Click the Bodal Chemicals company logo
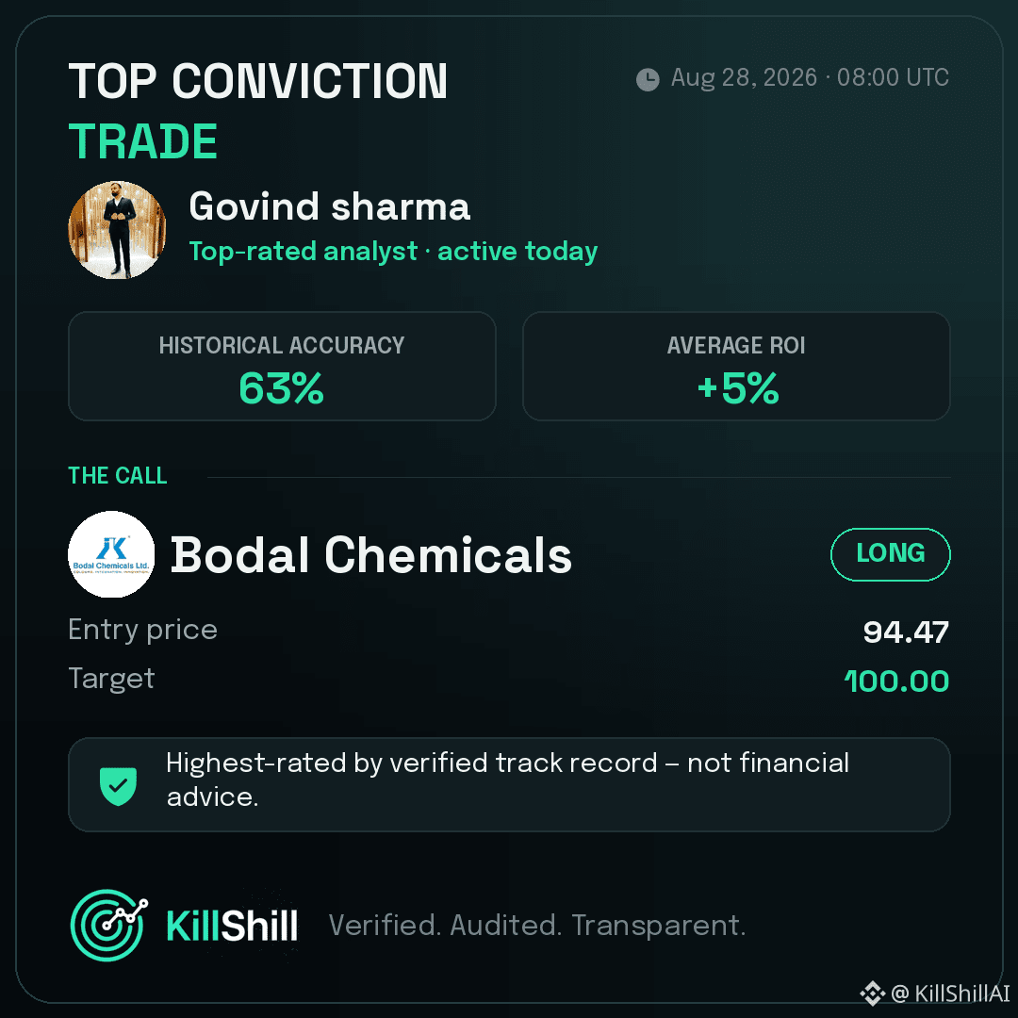Screen dimensions: 1018x1018 (111, 554)
